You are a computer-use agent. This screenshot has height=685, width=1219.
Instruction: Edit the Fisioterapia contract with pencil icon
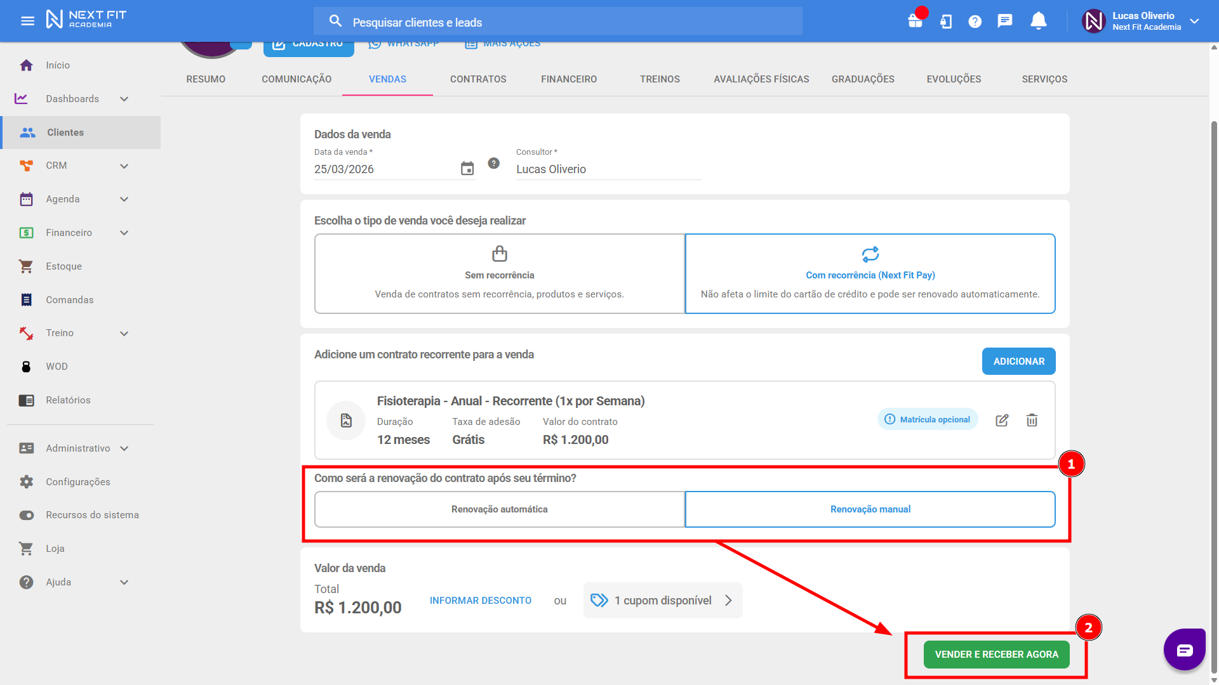click(x=1002, y=420)
